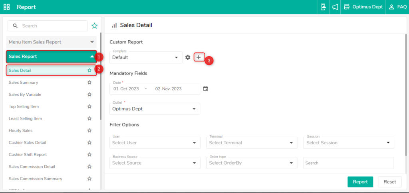The image size is (409, 193).
Task: Open the Business Source dropdown
Action: click(x=155, y=163)
